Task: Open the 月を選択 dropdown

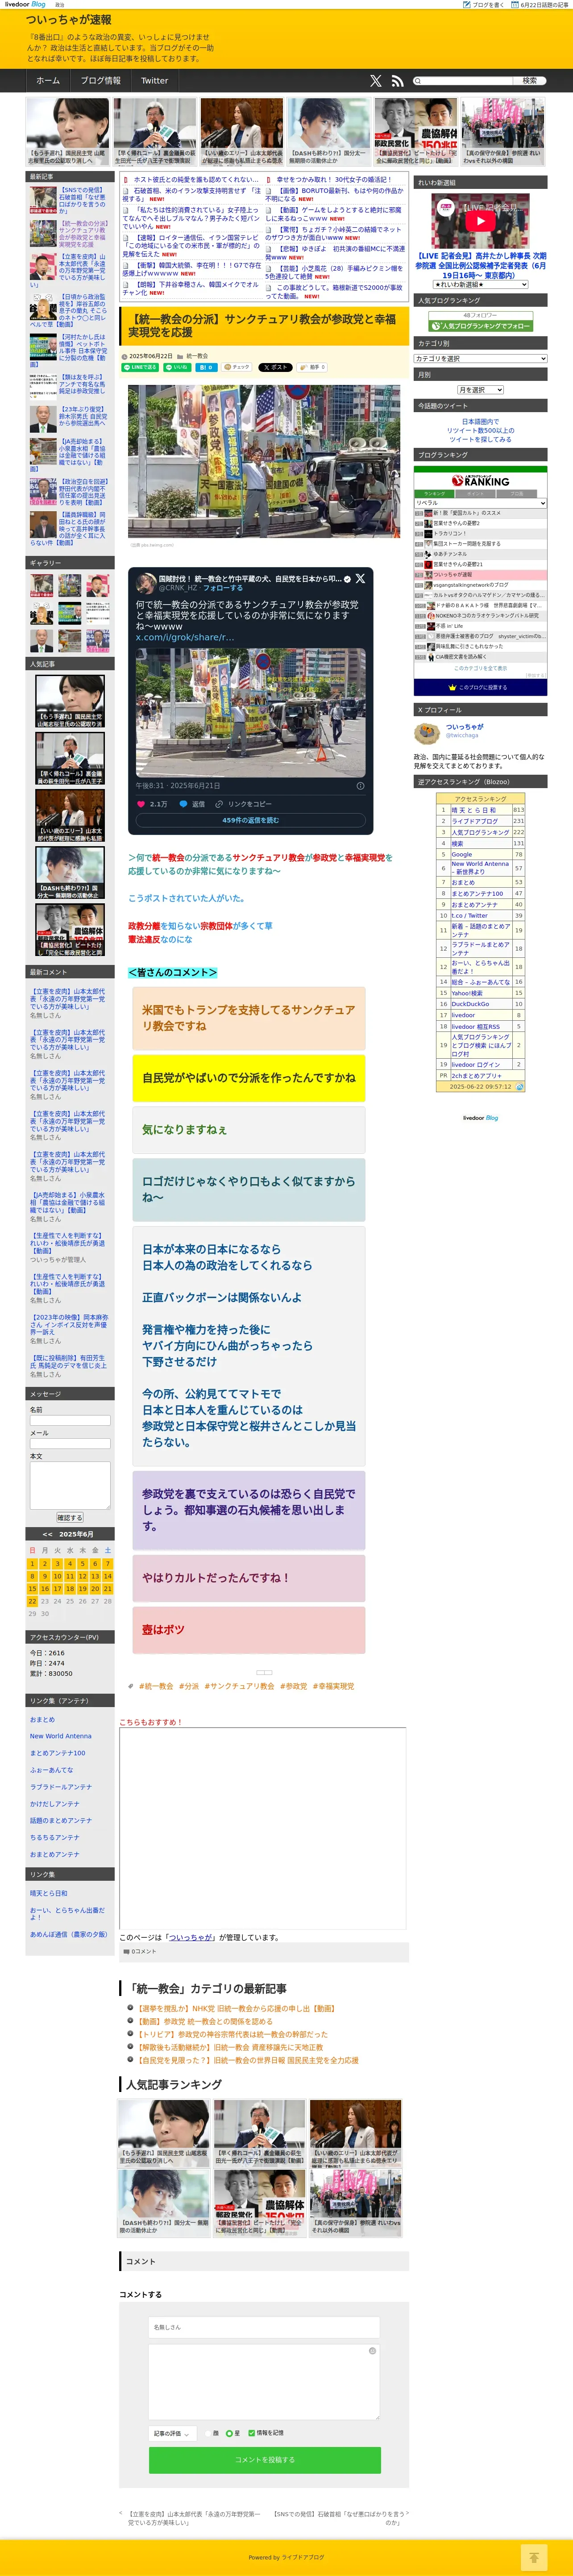Action: coord(480,390)
